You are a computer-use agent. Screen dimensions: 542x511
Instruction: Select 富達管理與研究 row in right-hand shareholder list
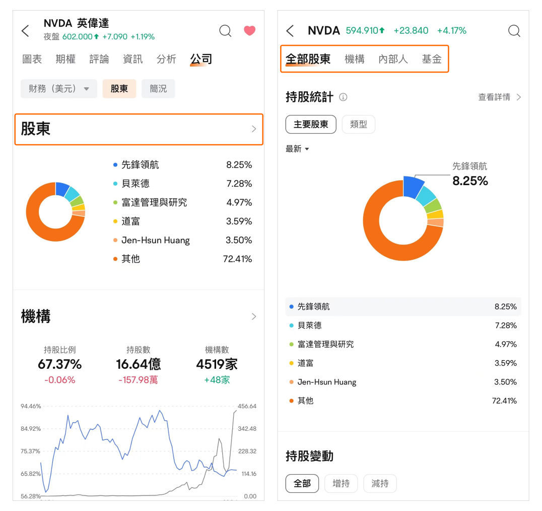pyautogui.click(x=403, y=344)
